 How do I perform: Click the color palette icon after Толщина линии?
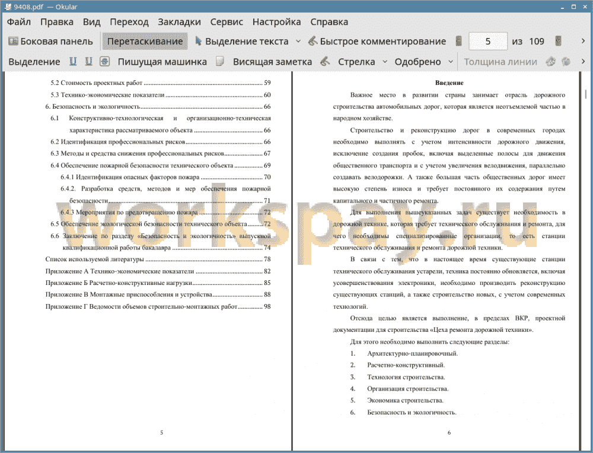[550, 61]
